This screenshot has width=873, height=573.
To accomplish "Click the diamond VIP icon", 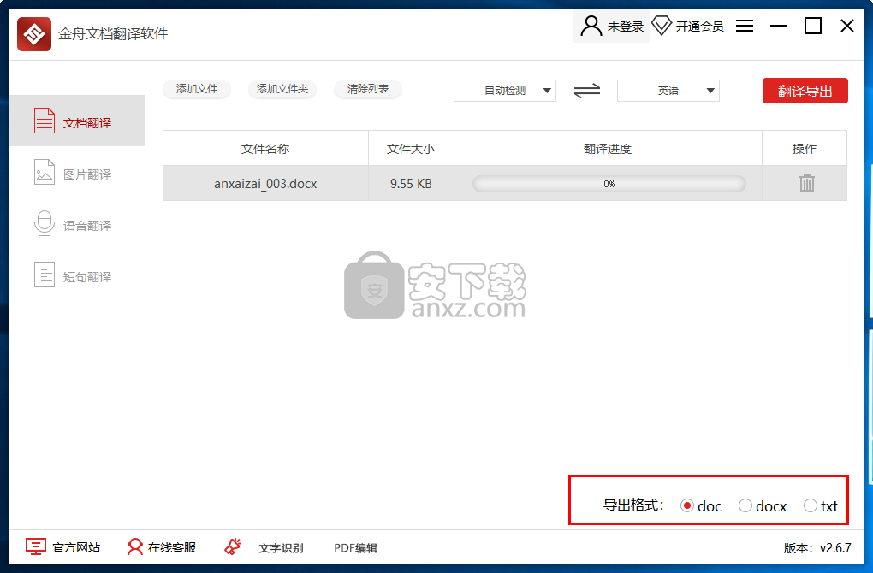I will (662, 26).
